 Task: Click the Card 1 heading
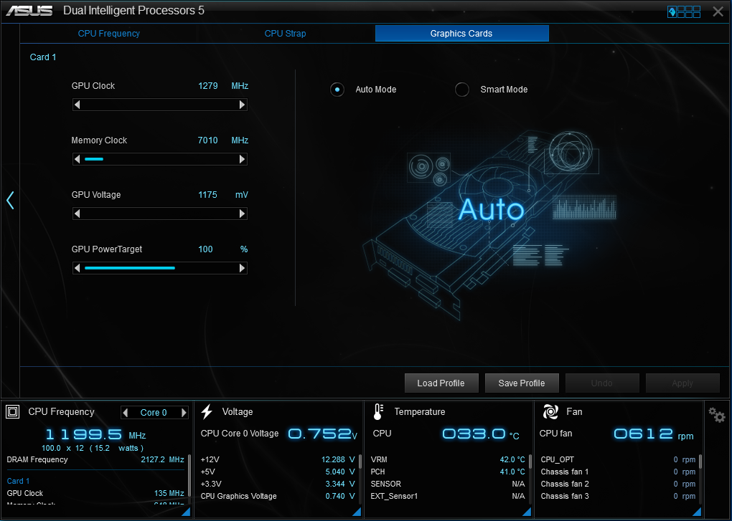[x=43, y=57]
